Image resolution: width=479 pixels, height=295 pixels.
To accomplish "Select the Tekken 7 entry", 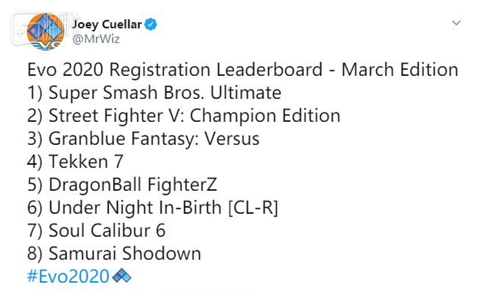I will (75, 162).
